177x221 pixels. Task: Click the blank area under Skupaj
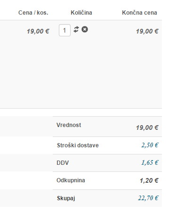pos(81,214)
